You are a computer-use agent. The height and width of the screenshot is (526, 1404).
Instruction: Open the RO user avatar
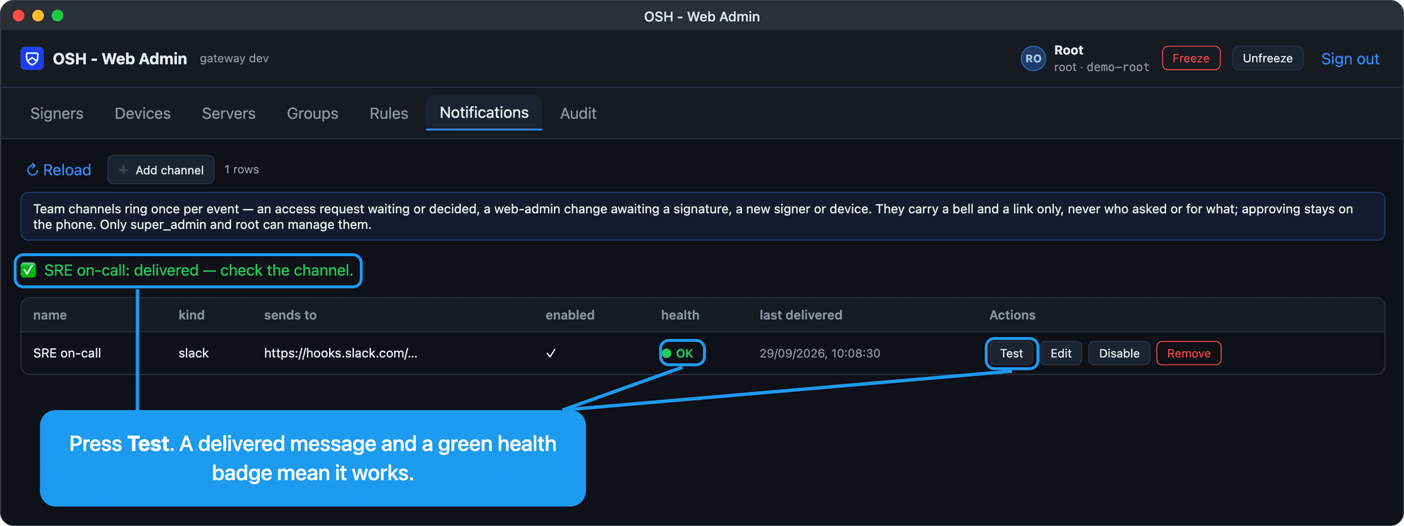pyautogui.click(x=1033, y=59)
